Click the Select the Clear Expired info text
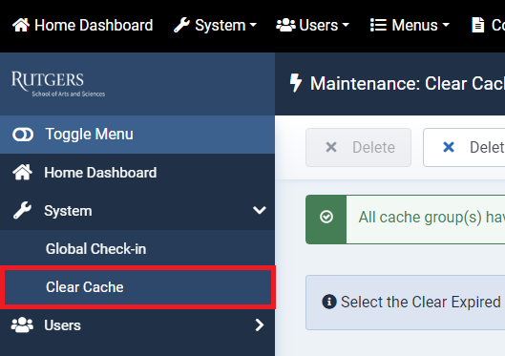 click(421, 302)
